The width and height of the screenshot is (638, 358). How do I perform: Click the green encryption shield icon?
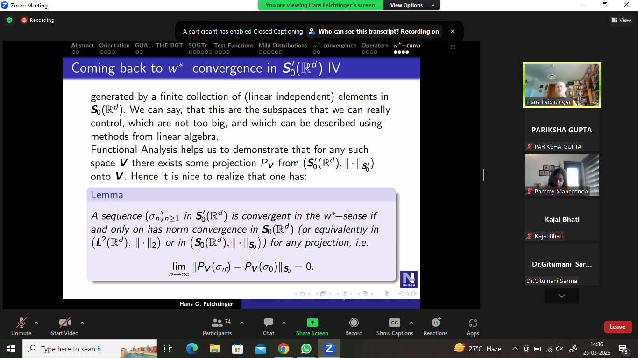pos(9,20)
